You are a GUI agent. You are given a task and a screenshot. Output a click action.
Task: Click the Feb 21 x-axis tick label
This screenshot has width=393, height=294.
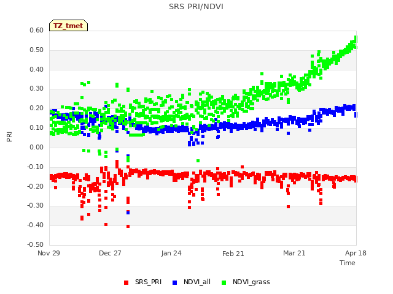(233, 254)
